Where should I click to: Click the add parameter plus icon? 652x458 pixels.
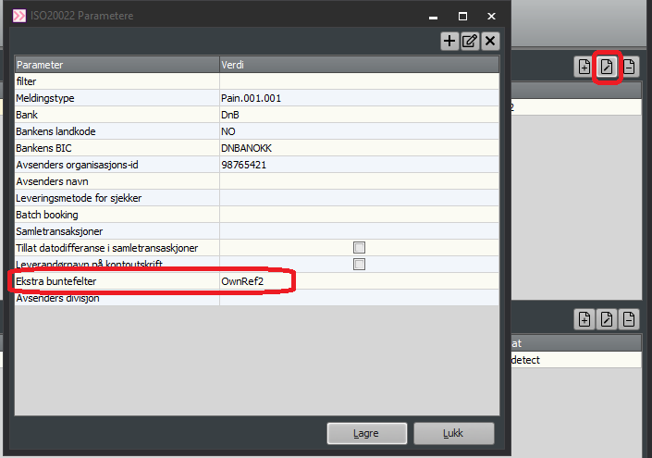449,41
